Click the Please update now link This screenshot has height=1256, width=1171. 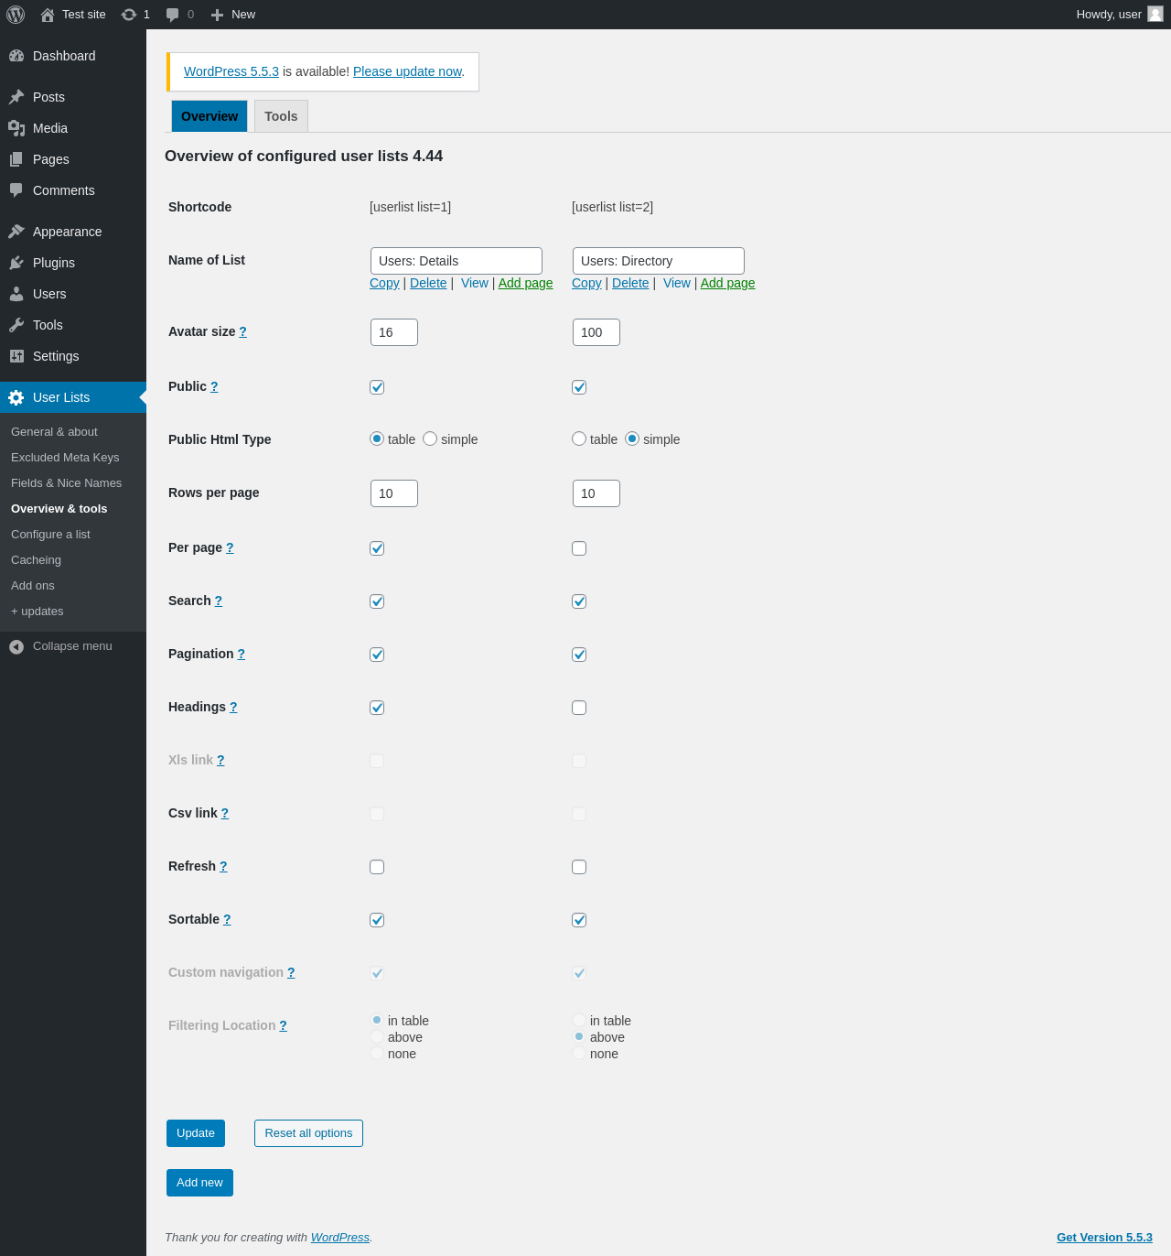pyautogui.click(x=407, y=71)
